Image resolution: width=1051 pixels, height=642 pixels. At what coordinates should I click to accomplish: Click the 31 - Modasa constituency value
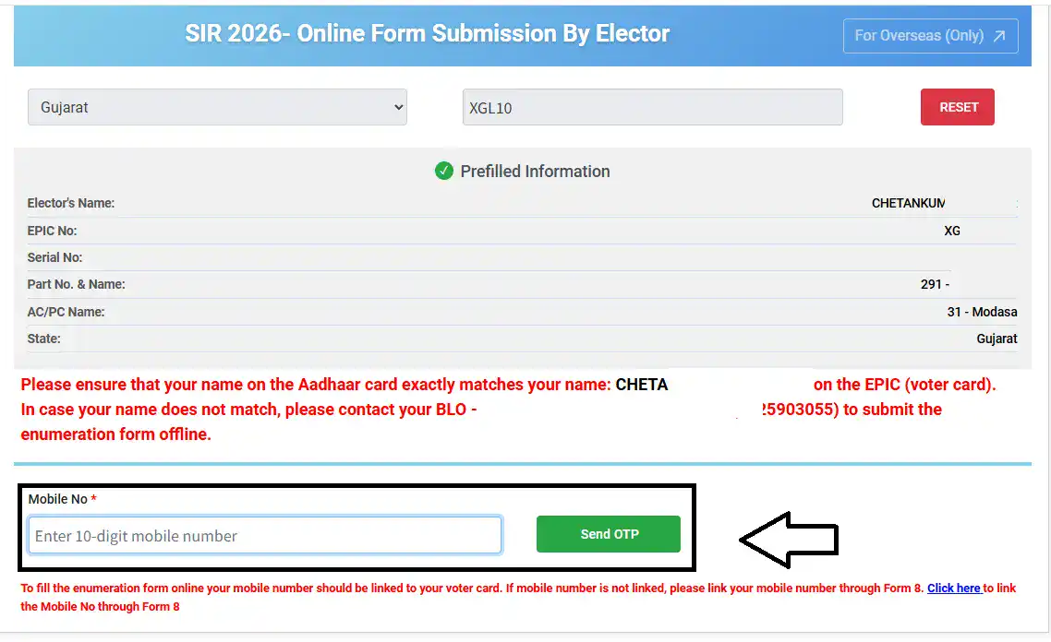click(x=982, y=312)
